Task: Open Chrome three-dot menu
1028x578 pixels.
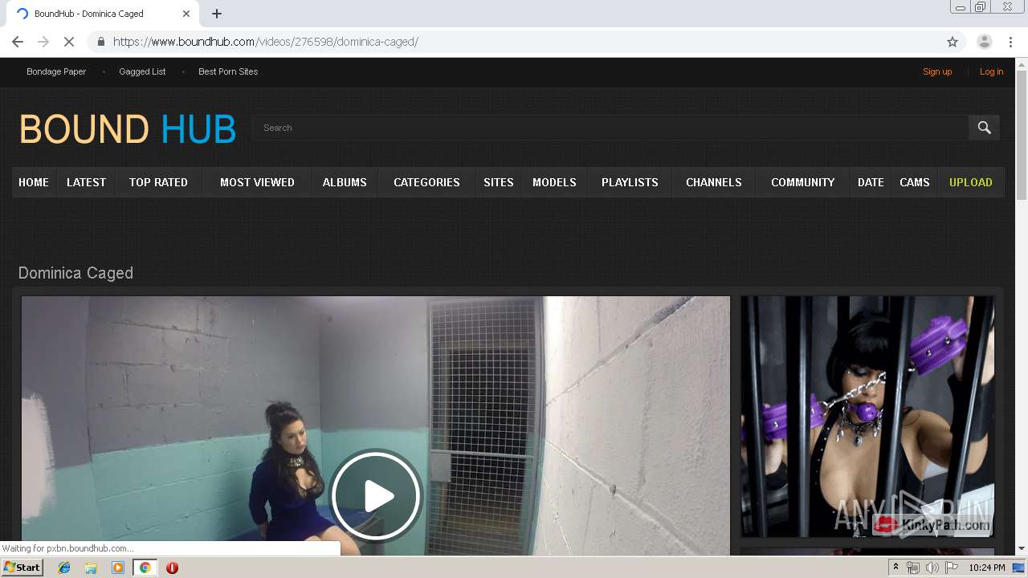Action: click(1010, 42)
